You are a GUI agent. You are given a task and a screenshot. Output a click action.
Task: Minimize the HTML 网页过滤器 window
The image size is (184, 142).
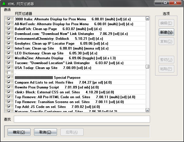(x=158, y=3)
